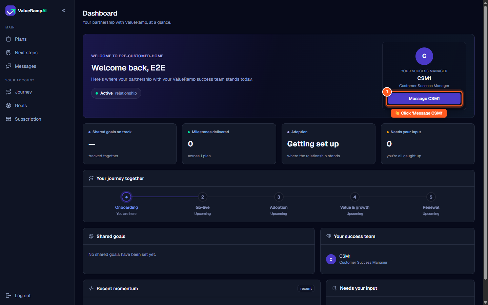Click the Shared goals panel target icon
The image size is (488, 305).
coord(91,236)
